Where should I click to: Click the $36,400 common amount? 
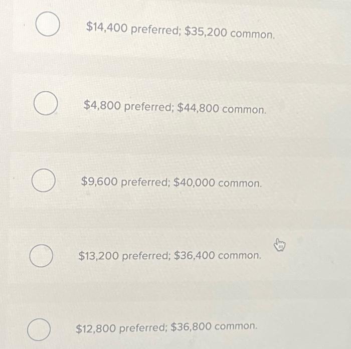(x=218, y=255)
